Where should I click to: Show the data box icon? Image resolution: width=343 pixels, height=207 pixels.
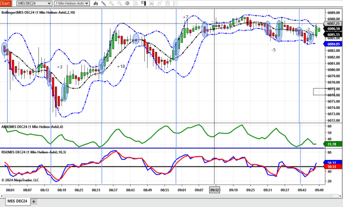pos(136,3)
